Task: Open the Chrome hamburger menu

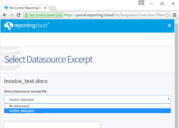Action: point(175,15)
